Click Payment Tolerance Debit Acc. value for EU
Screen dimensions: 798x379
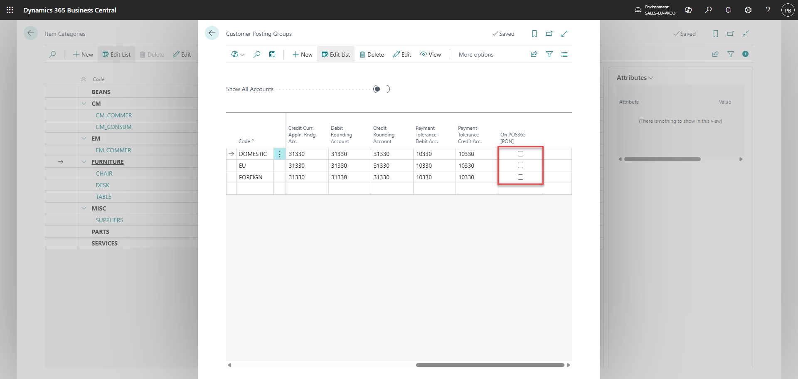434,166
